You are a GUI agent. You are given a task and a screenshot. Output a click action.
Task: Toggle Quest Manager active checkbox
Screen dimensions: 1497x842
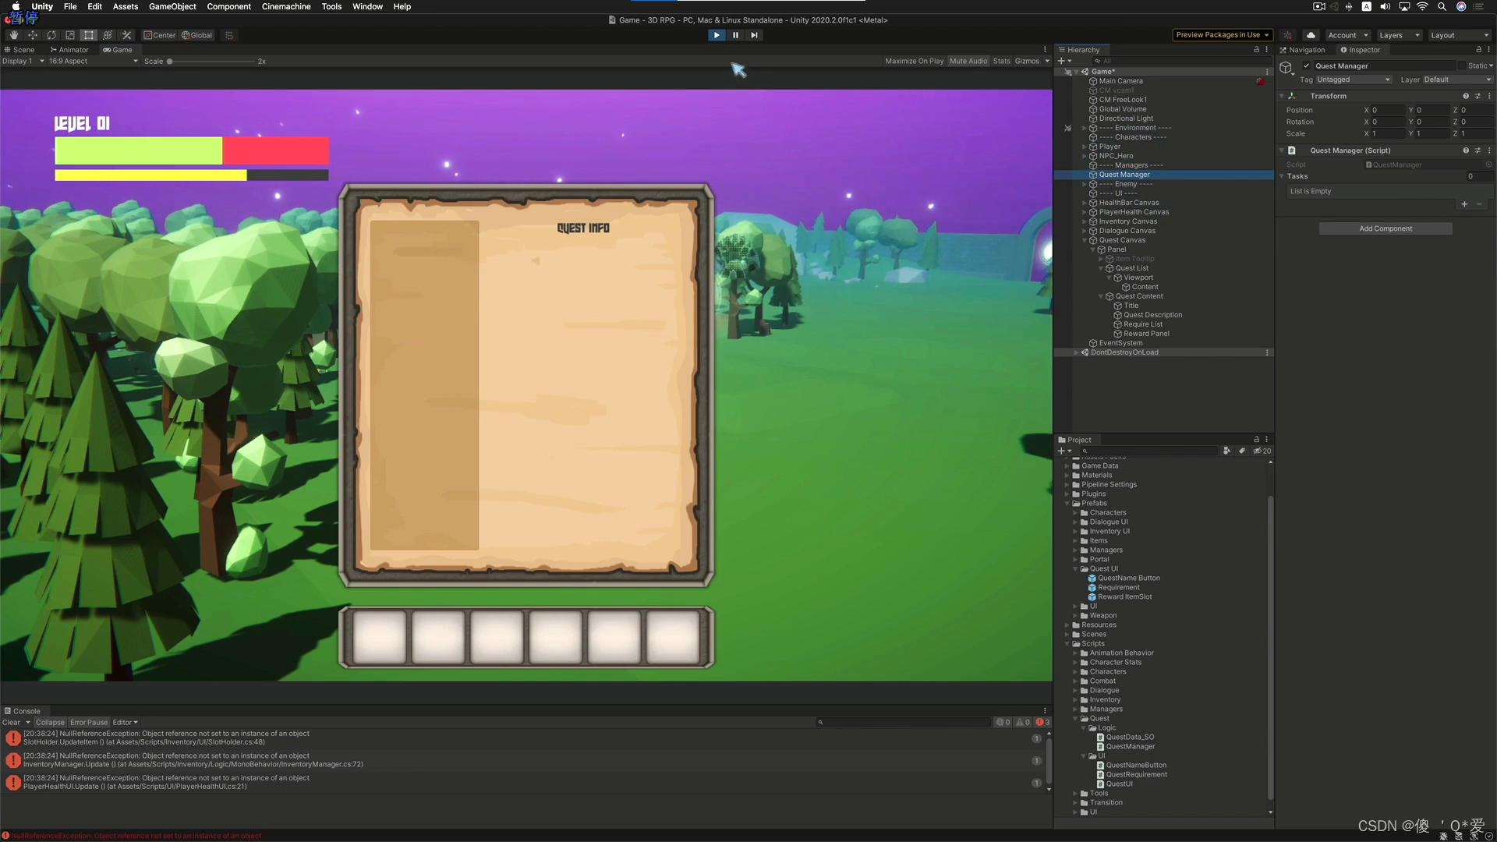coord(1307,66)
